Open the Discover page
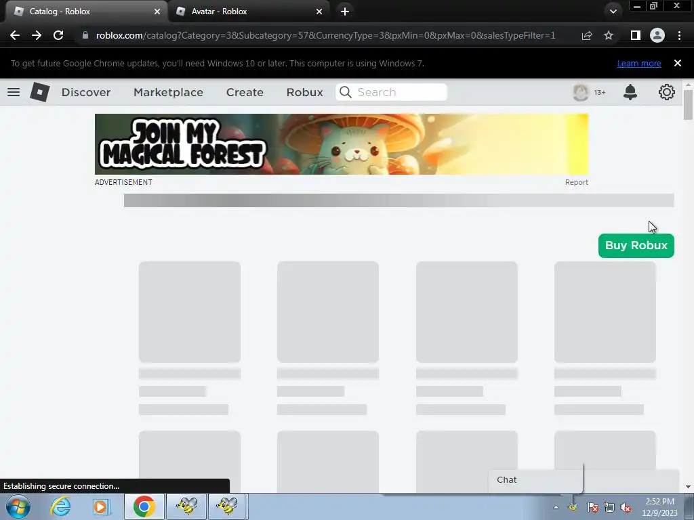The height and width of the screenshot is (520, 694). [86, 92]
